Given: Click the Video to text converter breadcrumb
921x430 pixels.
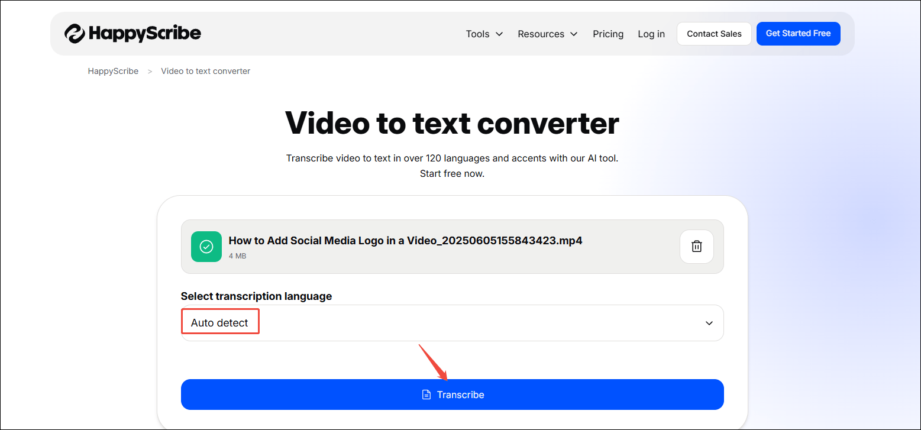Looking at the screenshot, I should pos(205,71).
